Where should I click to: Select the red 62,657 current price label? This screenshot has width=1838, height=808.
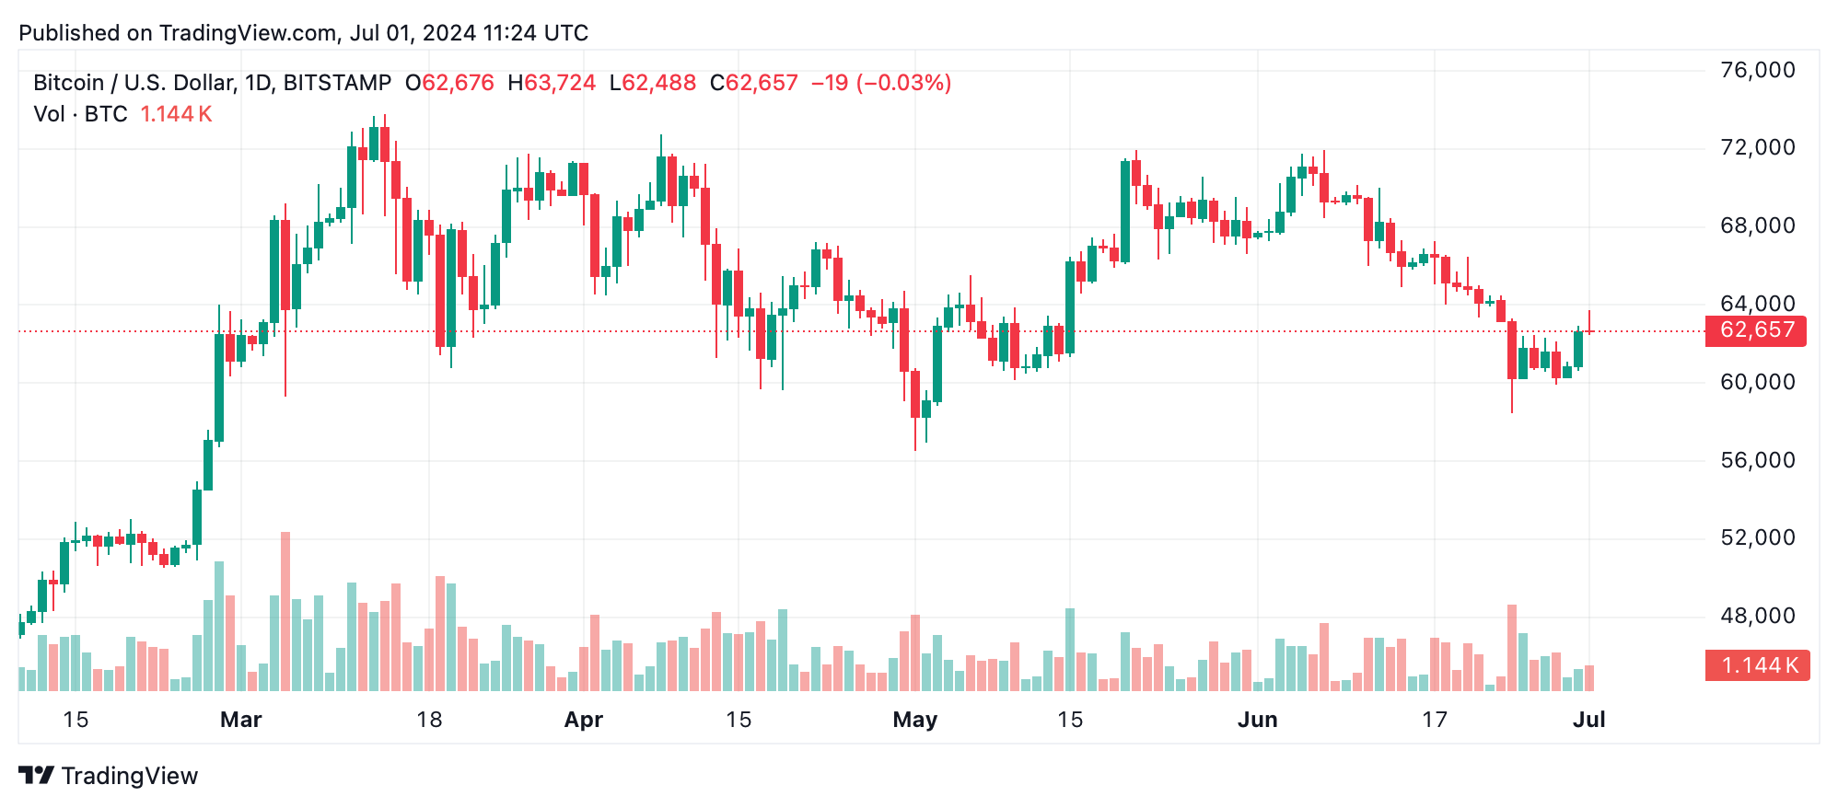click(x=1755, y=330)
